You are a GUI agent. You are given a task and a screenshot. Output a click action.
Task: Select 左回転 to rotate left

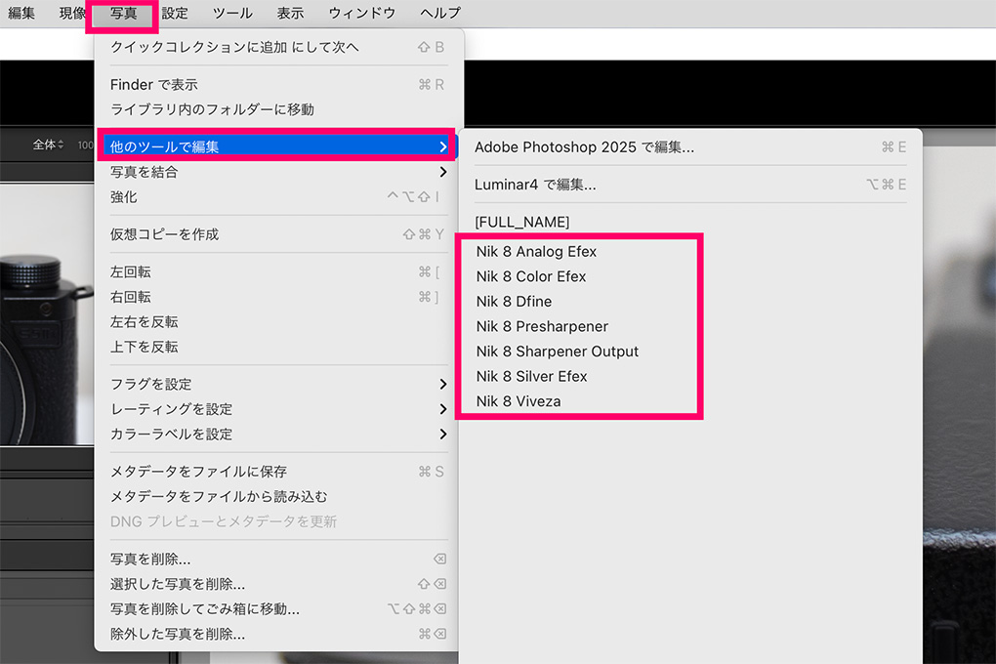tap(279, 272)
